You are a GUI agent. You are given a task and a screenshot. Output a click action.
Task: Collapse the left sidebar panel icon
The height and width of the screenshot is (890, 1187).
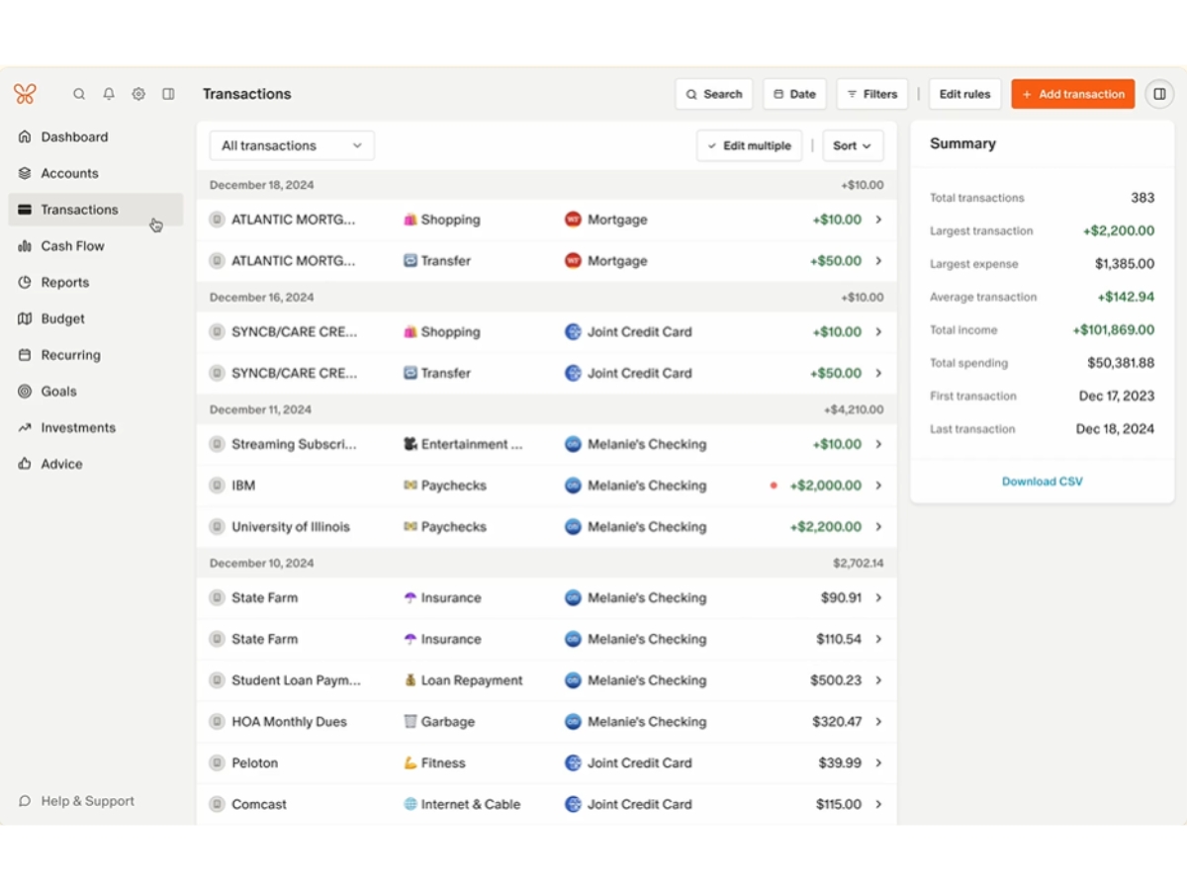click(x=168, y=94)
